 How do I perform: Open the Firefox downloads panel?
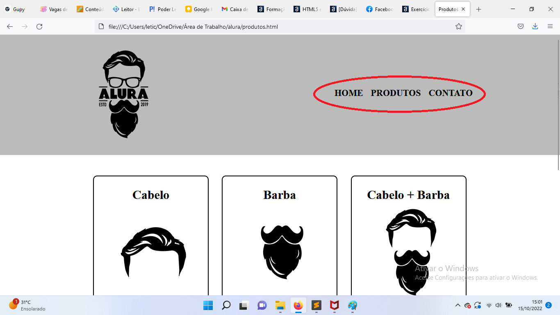(x=535, y=27)
